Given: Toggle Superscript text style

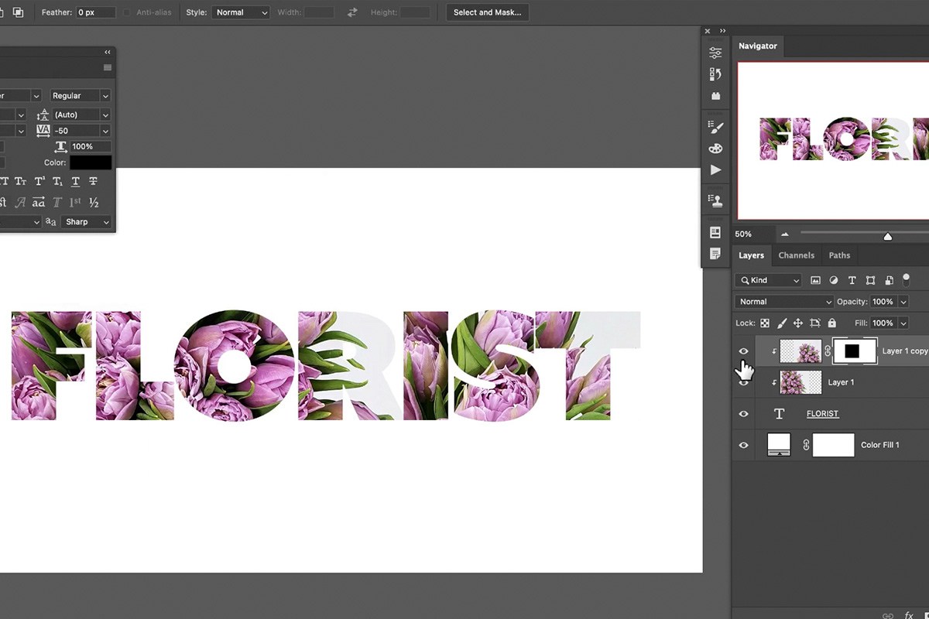Looking at the screenshot, I should coord(39,182).
